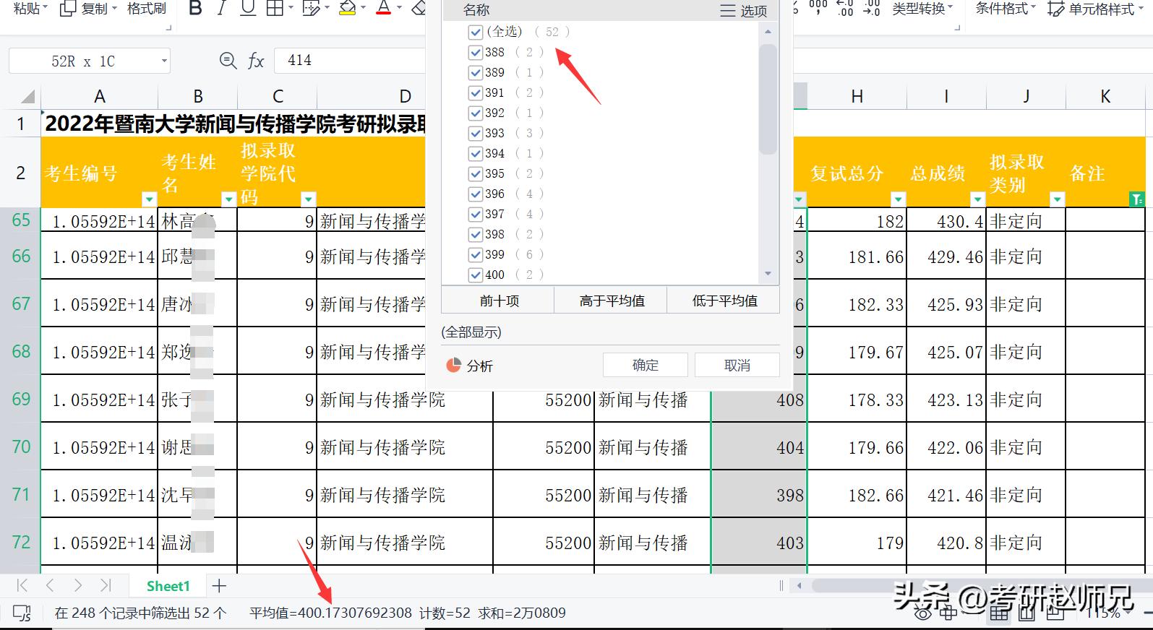
Task: Click the 分析 analysis link
Action: [479, 366]
